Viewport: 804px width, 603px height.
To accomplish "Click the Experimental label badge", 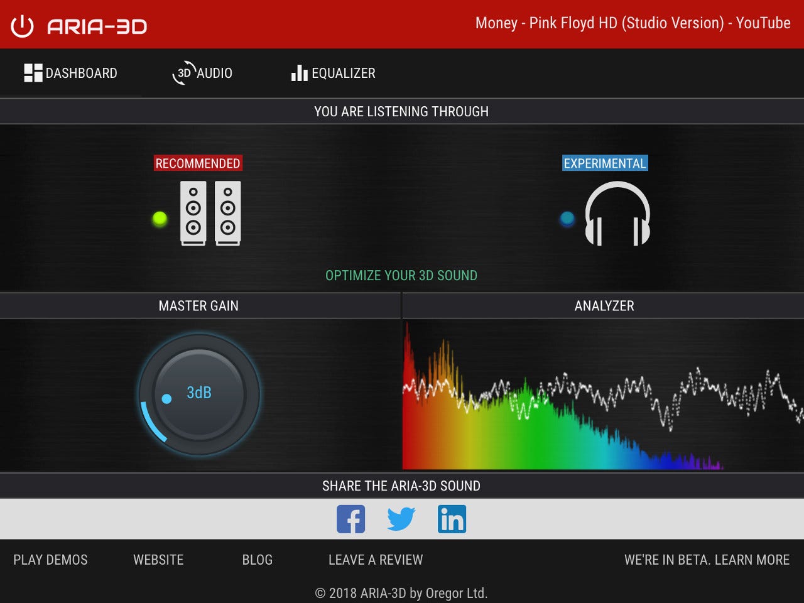I will click(x=605, y=163).
